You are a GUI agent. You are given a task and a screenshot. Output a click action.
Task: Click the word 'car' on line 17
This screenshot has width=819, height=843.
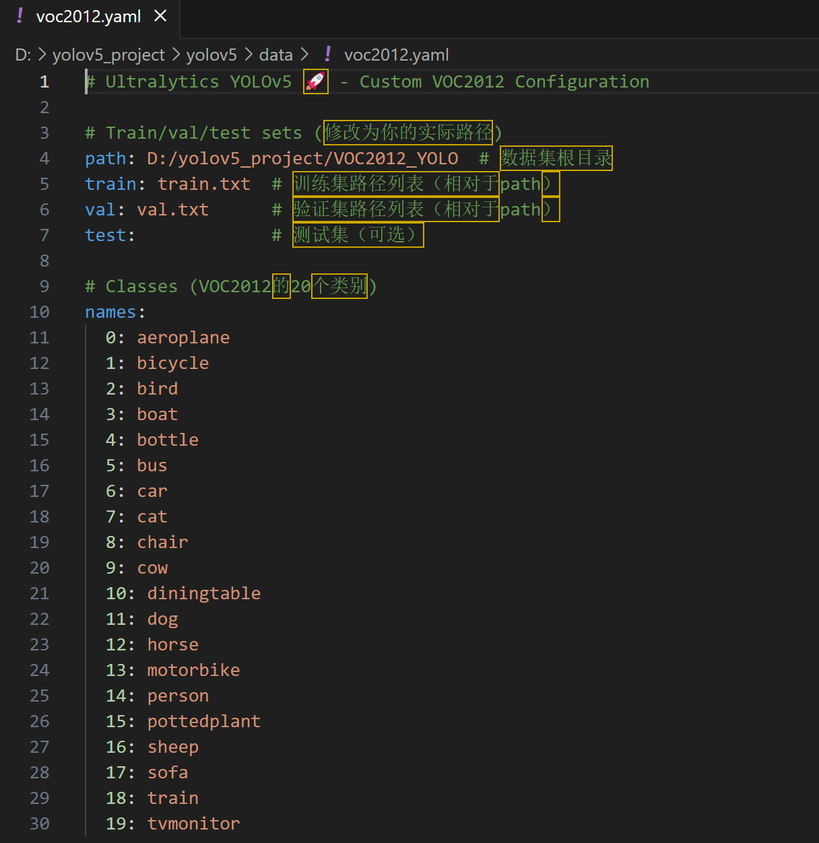(152, 492)
